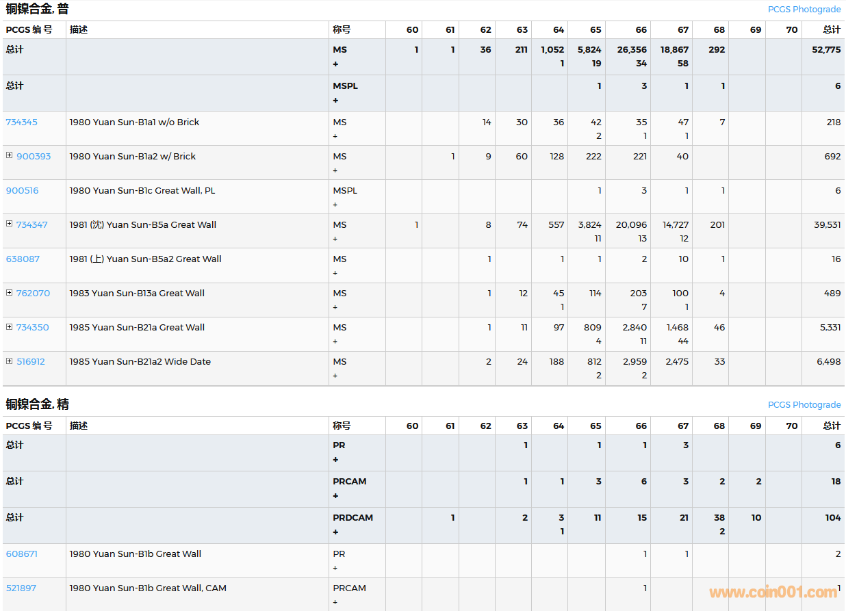
Task: Open PCGS number 521897 CAM link
Action: (x=21, y=588)
